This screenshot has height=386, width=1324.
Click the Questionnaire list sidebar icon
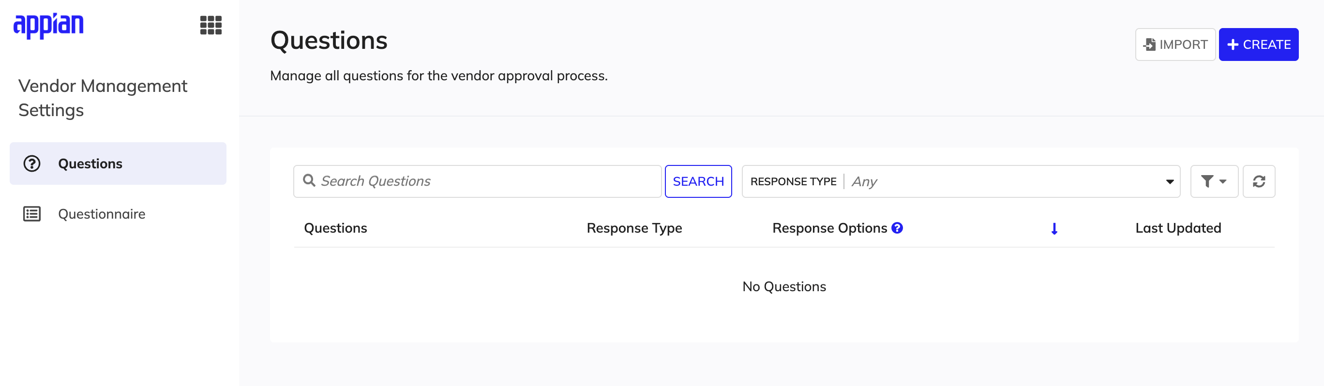click(x=32, y=214)
